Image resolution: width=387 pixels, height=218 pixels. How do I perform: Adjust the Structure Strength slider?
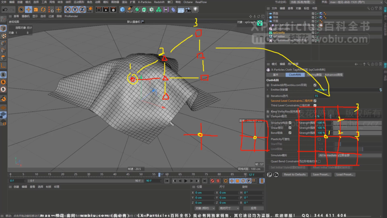357,123
